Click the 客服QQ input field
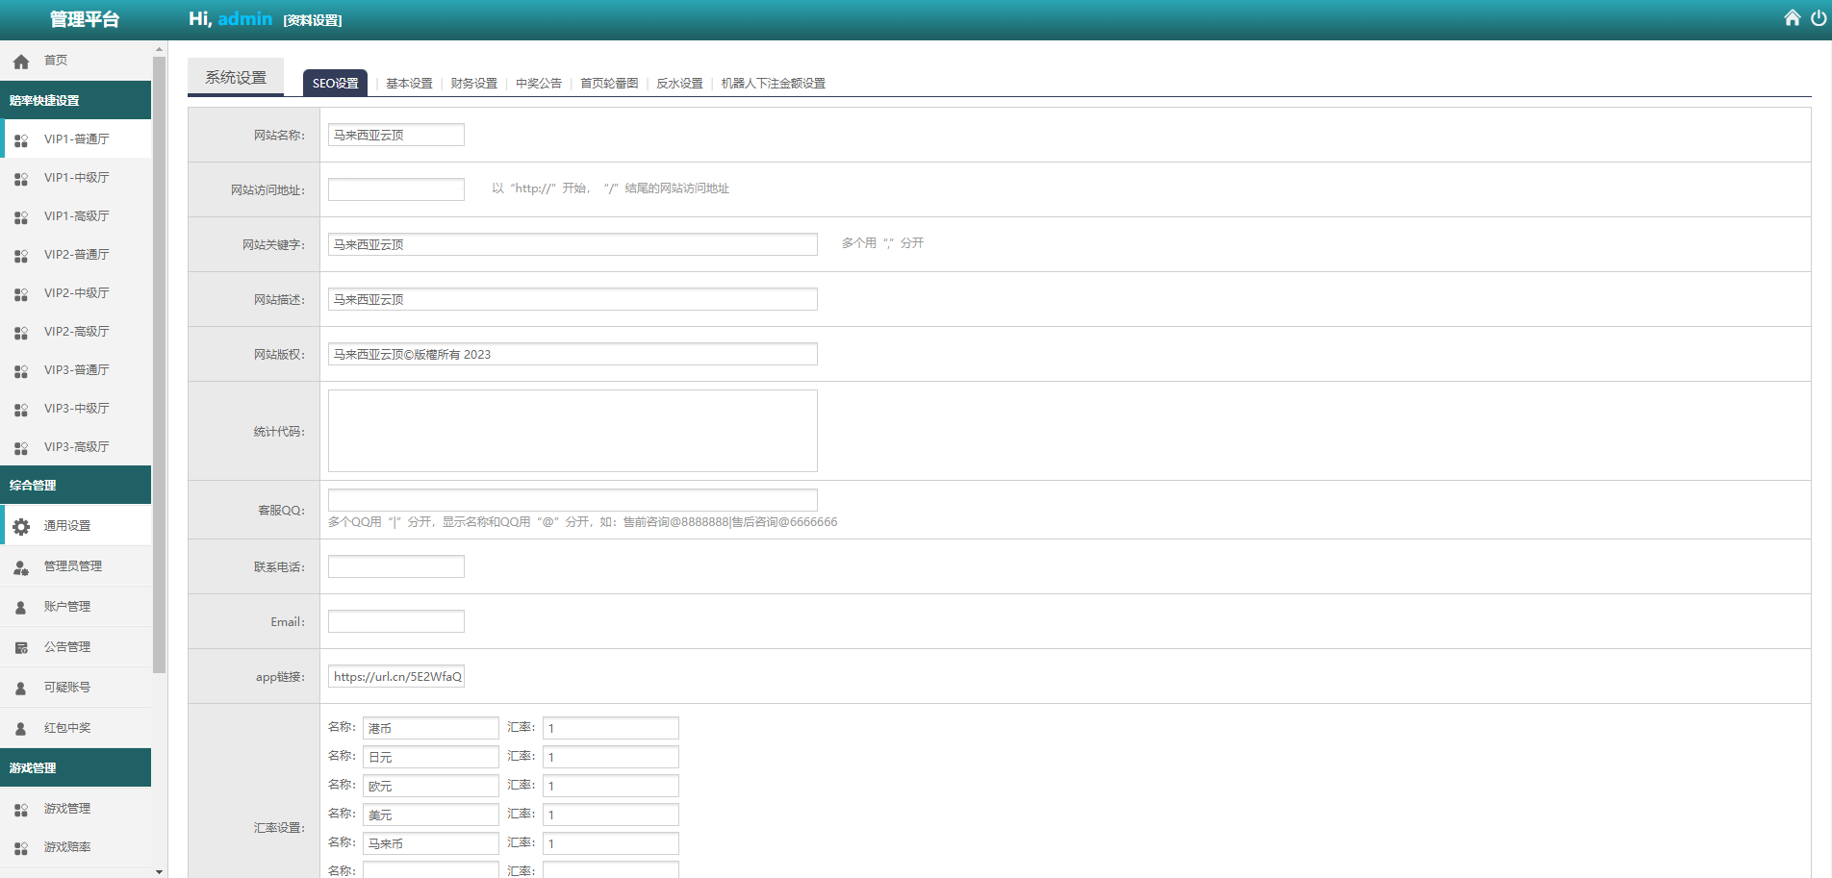The image size is (1832, 878). pyautogui.click(x=572, y=500)
